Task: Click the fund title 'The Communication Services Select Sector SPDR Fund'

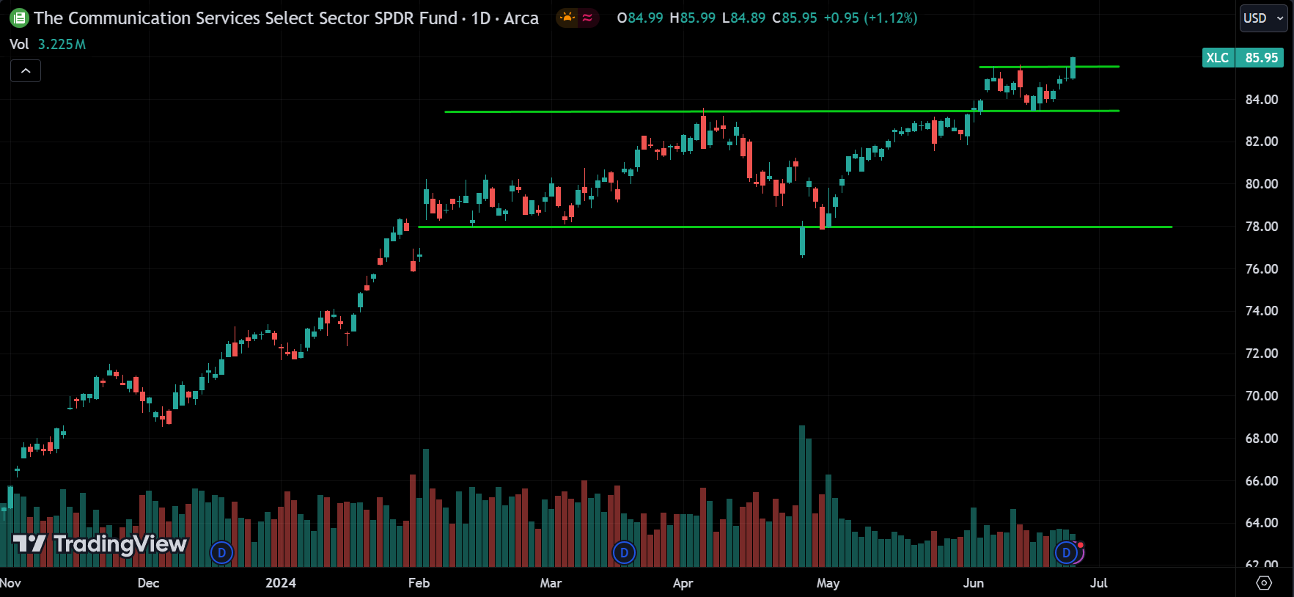Action: click(246, 18)
